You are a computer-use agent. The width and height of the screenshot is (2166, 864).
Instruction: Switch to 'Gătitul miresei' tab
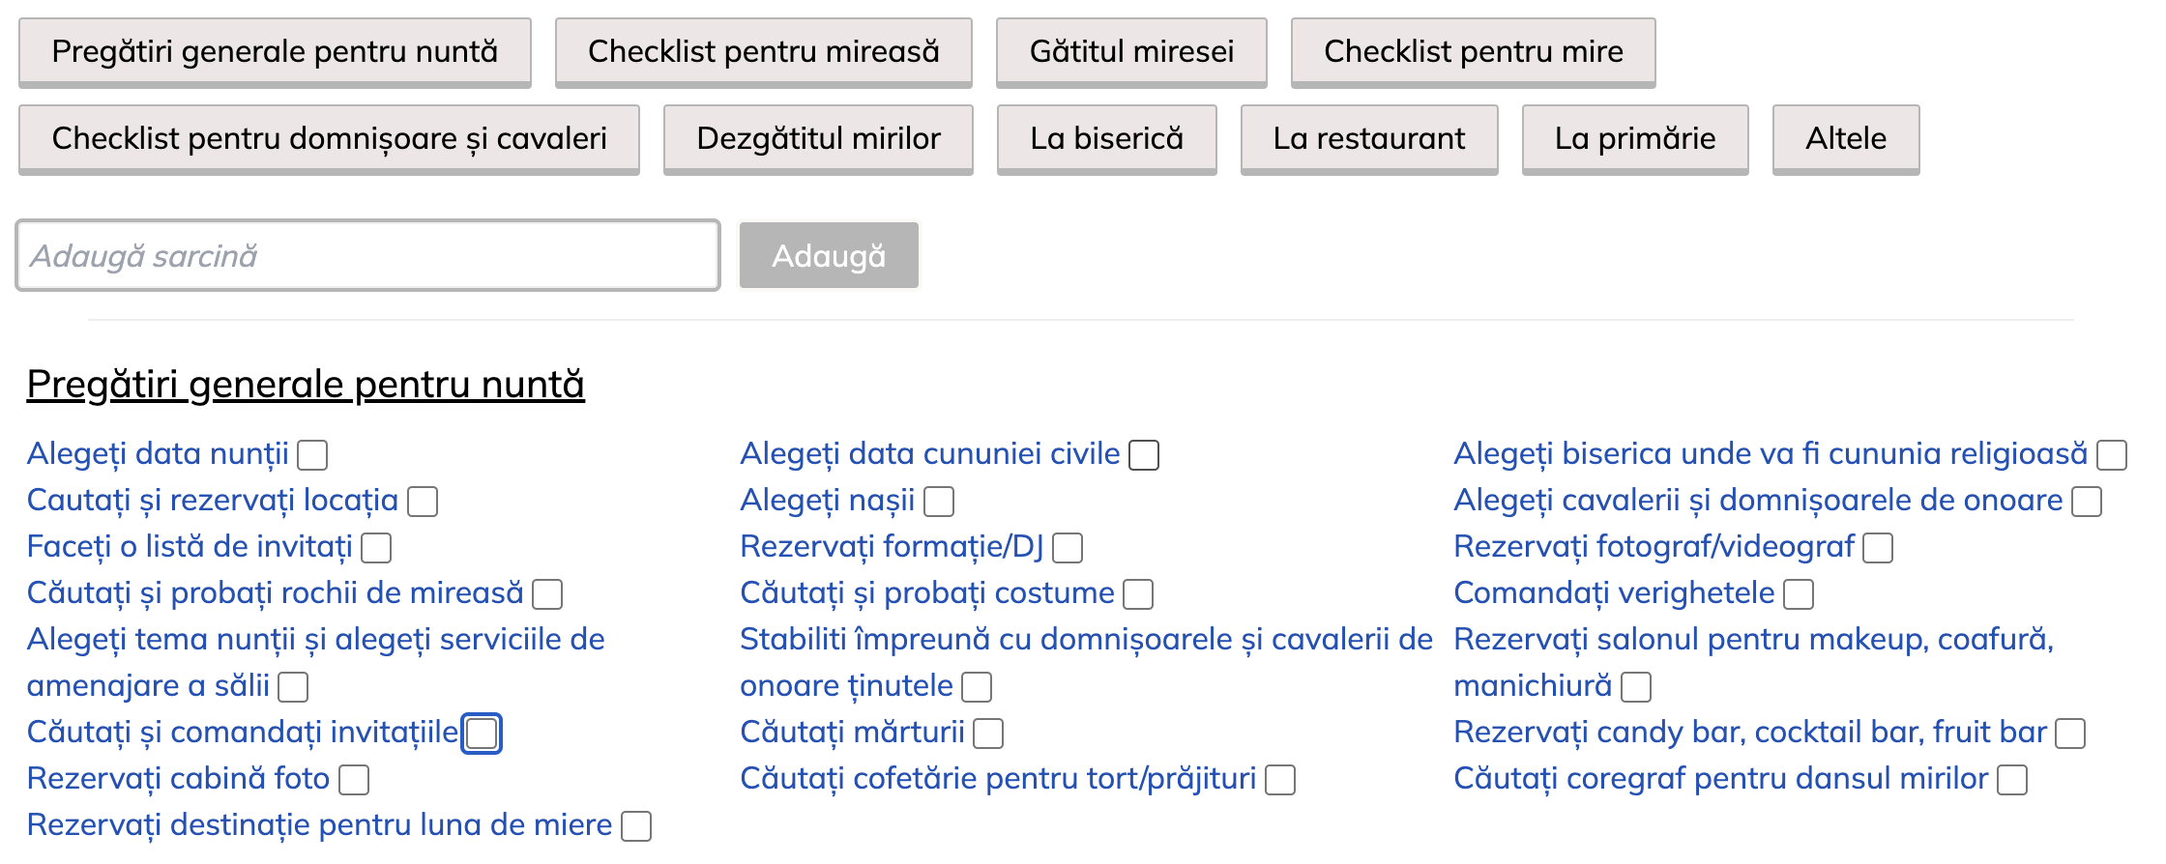(1131, 52)
